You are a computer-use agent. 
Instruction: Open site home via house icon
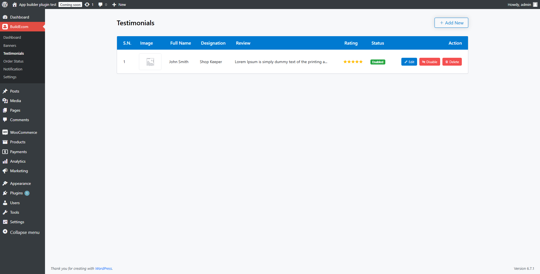pyautogui.click(x=15, y=4)
